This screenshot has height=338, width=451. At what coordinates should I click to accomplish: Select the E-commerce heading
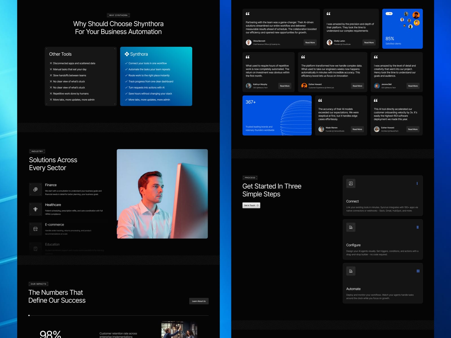point(54,224)
